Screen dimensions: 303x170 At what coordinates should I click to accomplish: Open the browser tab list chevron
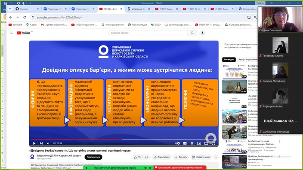tap(10, 9)
